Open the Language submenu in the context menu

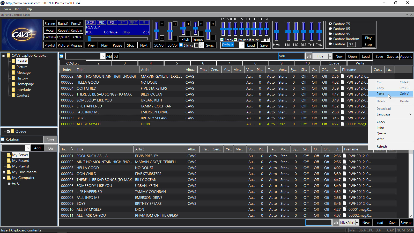coord(390,114)
